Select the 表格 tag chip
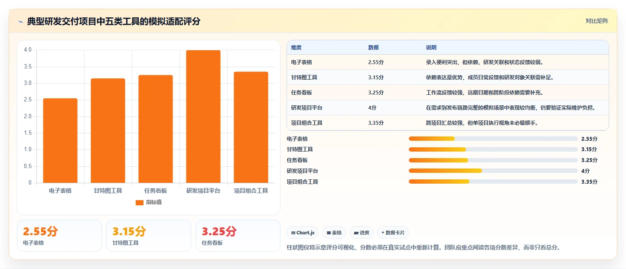 [334, 233]
